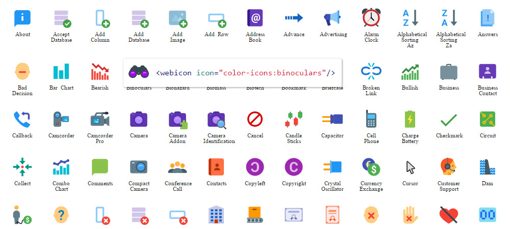Click the Combo Chart icon
This screenshot has width=510, height=229.
tap(61, 167)
